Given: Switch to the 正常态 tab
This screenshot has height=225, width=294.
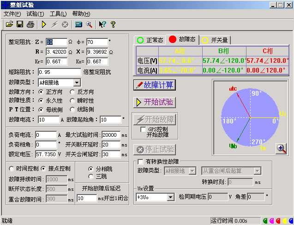Looking at the screenshot, I should coord(150,40).
